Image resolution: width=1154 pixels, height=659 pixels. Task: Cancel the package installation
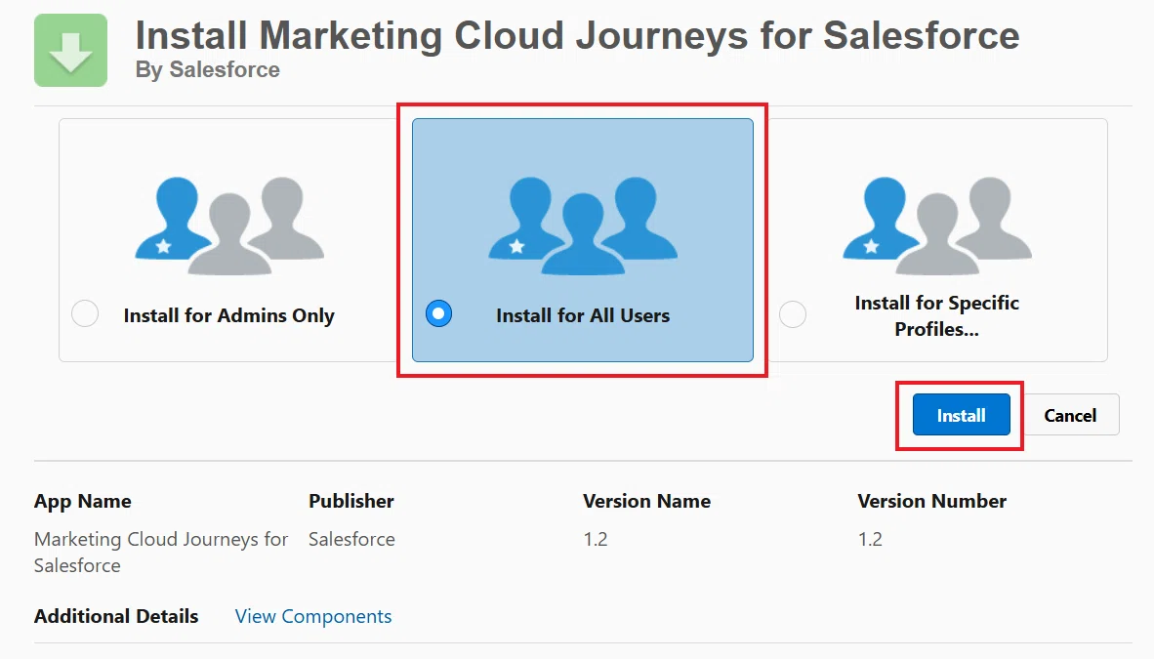1070,415
